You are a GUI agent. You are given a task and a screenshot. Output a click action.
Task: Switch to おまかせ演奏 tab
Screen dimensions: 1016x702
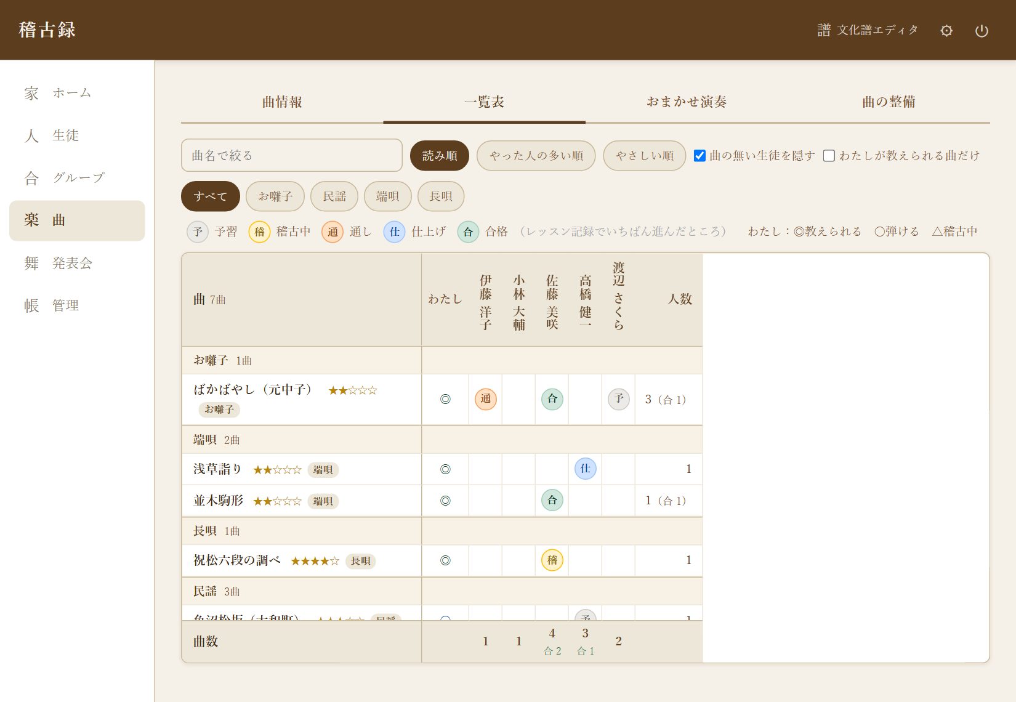(687, 102)
